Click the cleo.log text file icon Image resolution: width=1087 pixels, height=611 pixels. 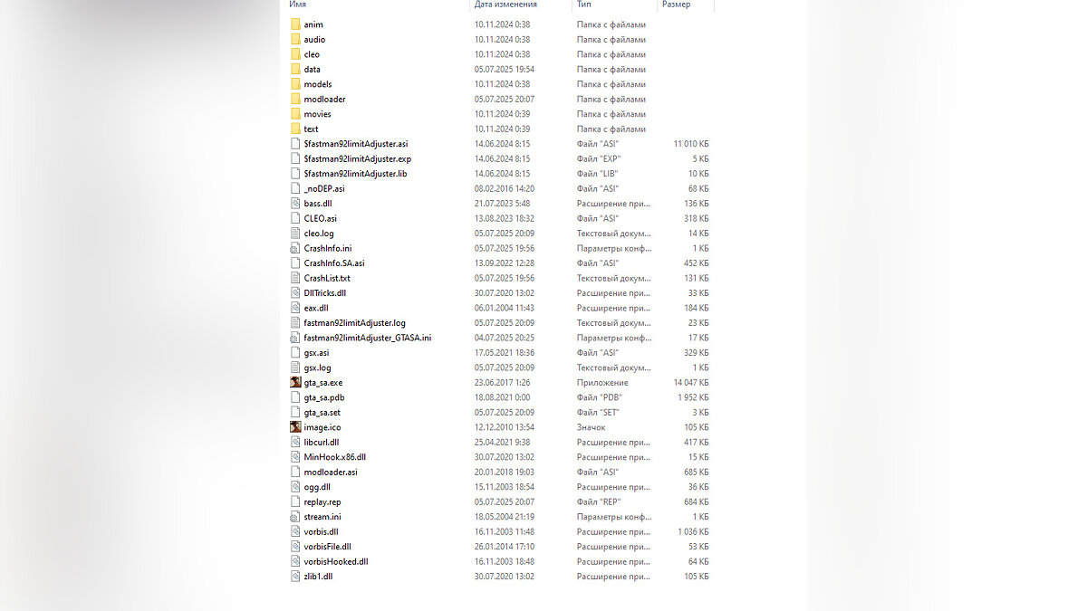point(295,233)
